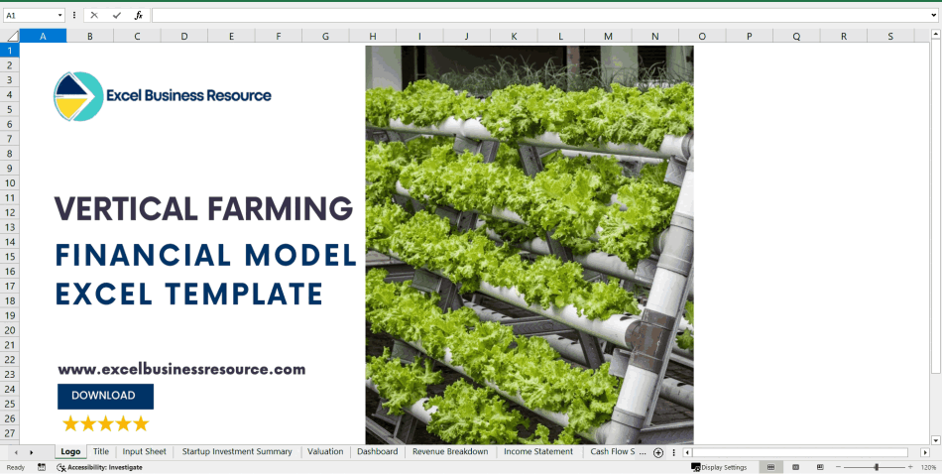Click the www.excelbusinessresource.com link
942x474 pixels.
(181, 369)
